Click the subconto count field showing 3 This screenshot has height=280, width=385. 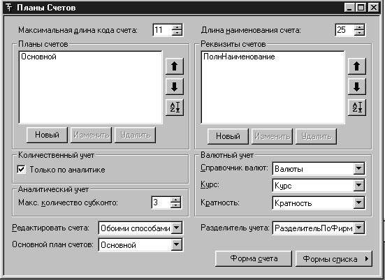tap(161, 202)
